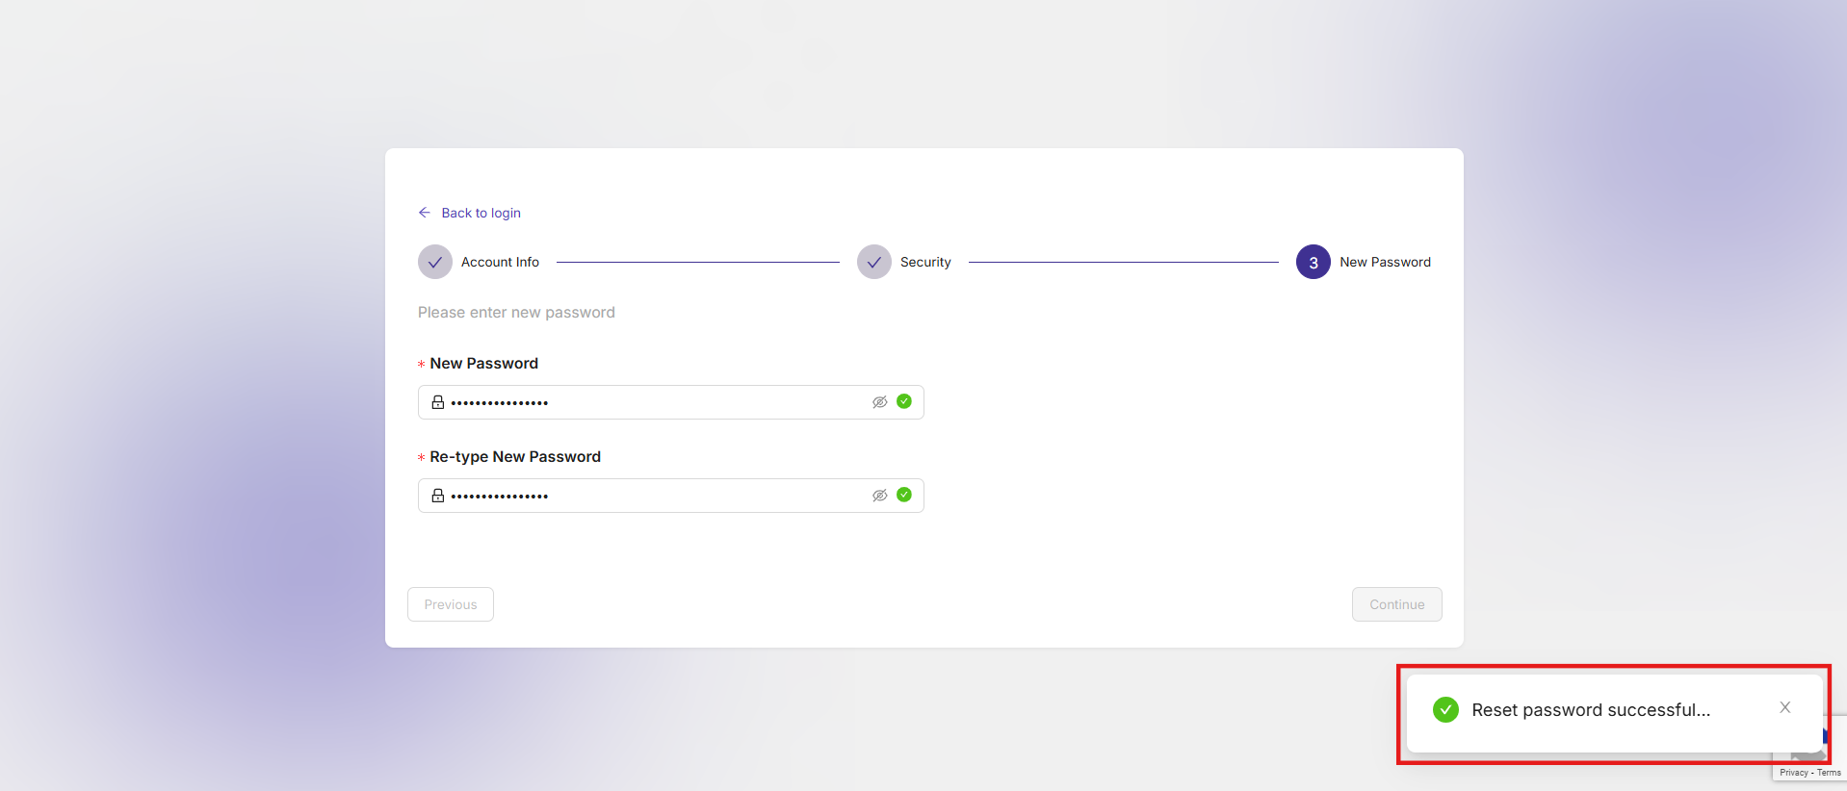
Task: Click the green success icon in notification
Action: pos(1445,710)
